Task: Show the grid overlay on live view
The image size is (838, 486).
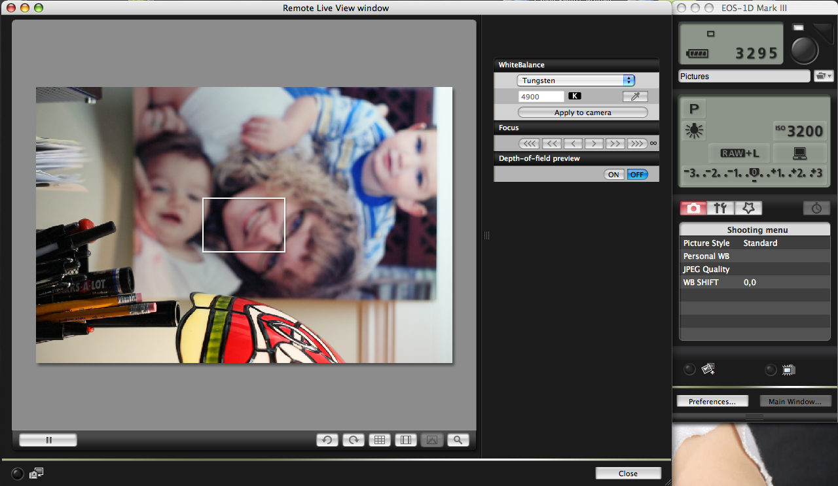Action: pos(380,440)
